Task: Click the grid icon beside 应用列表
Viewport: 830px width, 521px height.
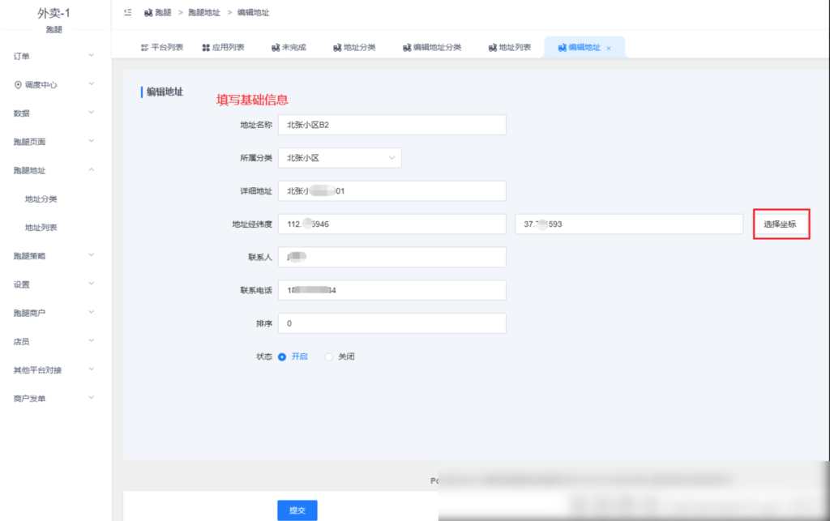Action: (x=207, y=46)
